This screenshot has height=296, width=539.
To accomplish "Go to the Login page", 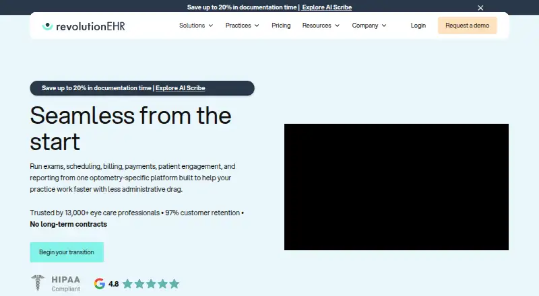I will tap(418, 26).
